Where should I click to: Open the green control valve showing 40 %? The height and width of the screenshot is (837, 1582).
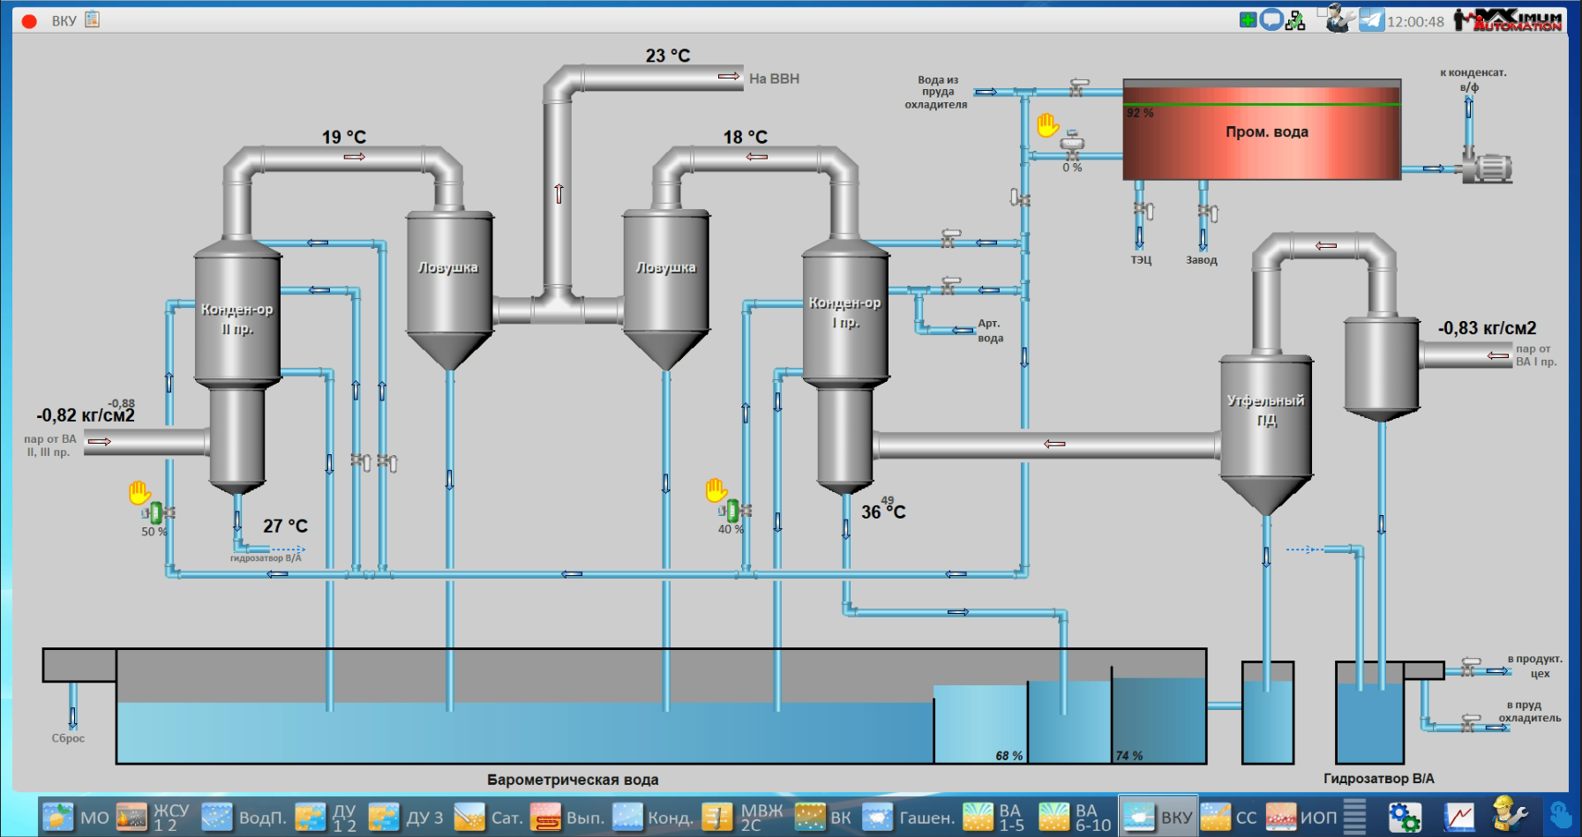coord(733,511)
